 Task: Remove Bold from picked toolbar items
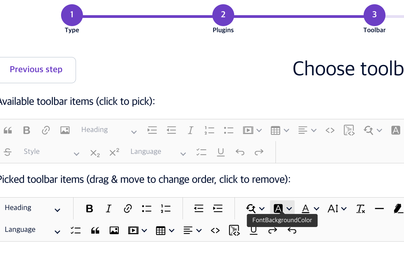(89, 208)
